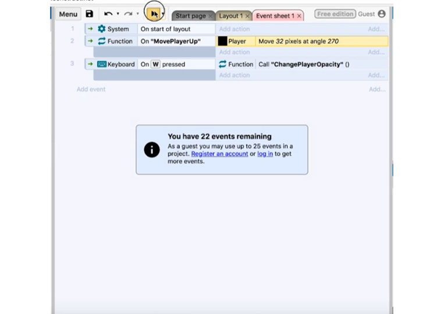
Task: Click the info icon in the notification
Action: (152, 150)
